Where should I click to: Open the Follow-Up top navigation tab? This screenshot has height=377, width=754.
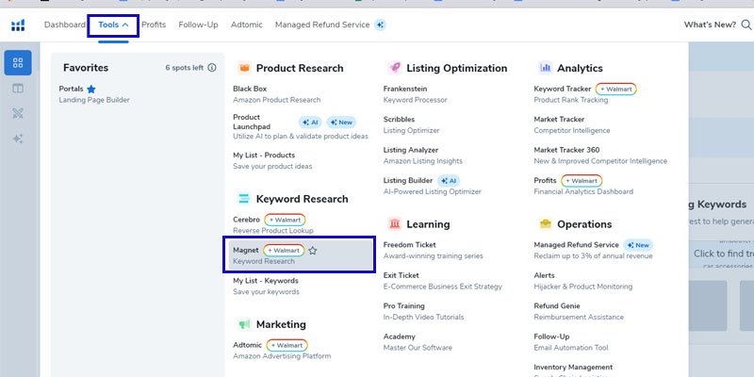point(198,25)
